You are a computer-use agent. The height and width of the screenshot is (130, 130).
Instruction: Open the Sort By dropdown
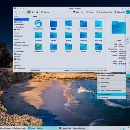pyautogui.click(x=45, y=12)
